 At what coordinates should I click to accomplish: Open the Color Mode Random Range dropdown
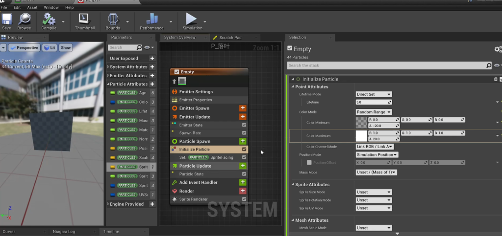point(374,112)
